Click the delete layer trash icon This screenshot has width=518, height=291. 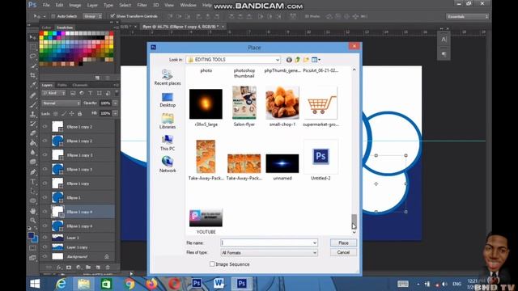pyautogui.click(x=108, y=268)
